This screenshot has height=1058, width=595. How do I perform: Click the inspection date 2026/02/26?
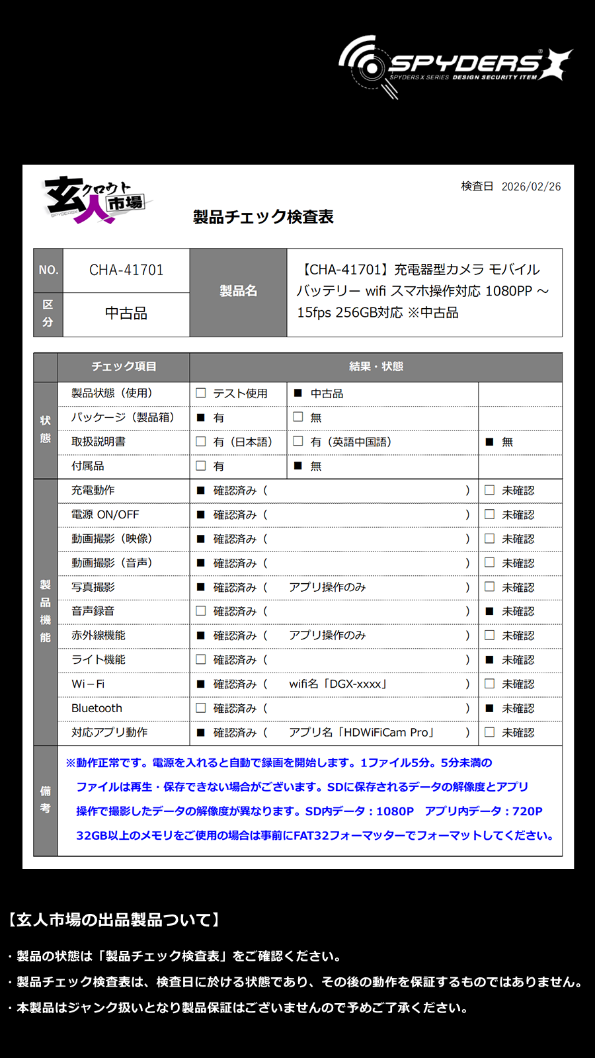(x=531, y=186)
